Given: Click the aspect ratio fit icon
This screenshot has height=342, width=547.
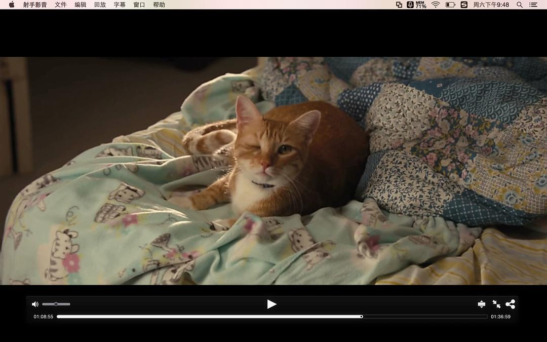Looking at the screenshot, I should [x=481, y=304].
